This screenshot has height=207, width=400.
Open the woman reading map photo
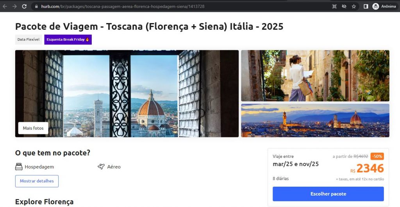pyautogui.click(x=315, y=75)
